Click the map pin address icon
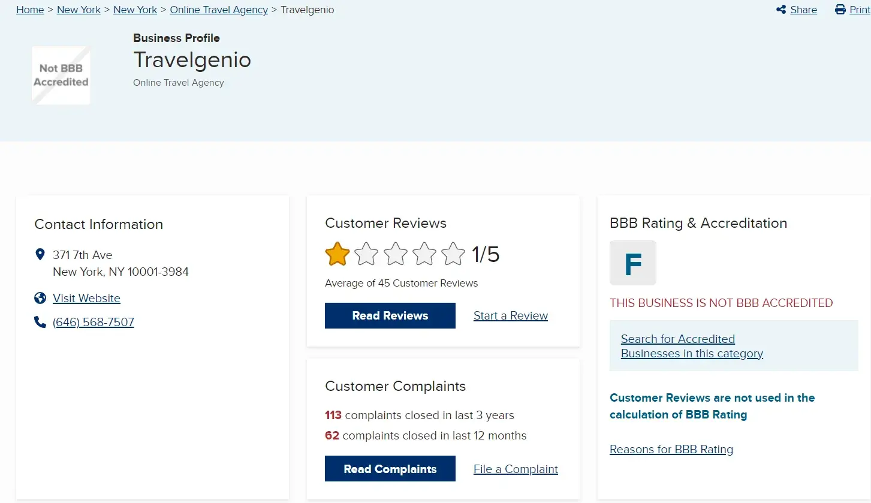The image size is (871, 503). [x=40, y=255]
